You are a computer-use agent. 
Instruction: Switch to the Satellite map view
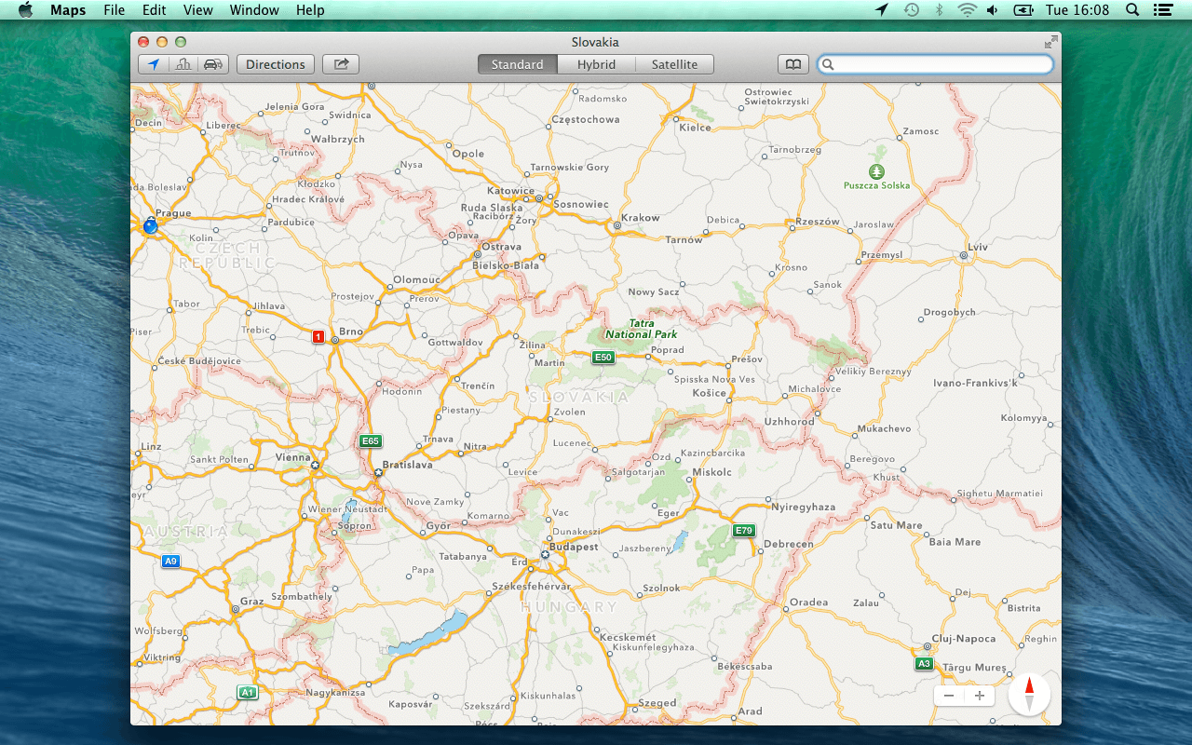click(674, 64)
